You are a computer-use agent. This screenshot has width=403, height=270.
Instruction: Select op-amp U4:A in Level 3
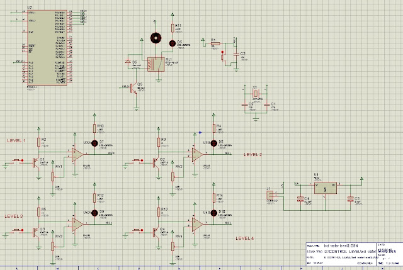coord(77,225)
